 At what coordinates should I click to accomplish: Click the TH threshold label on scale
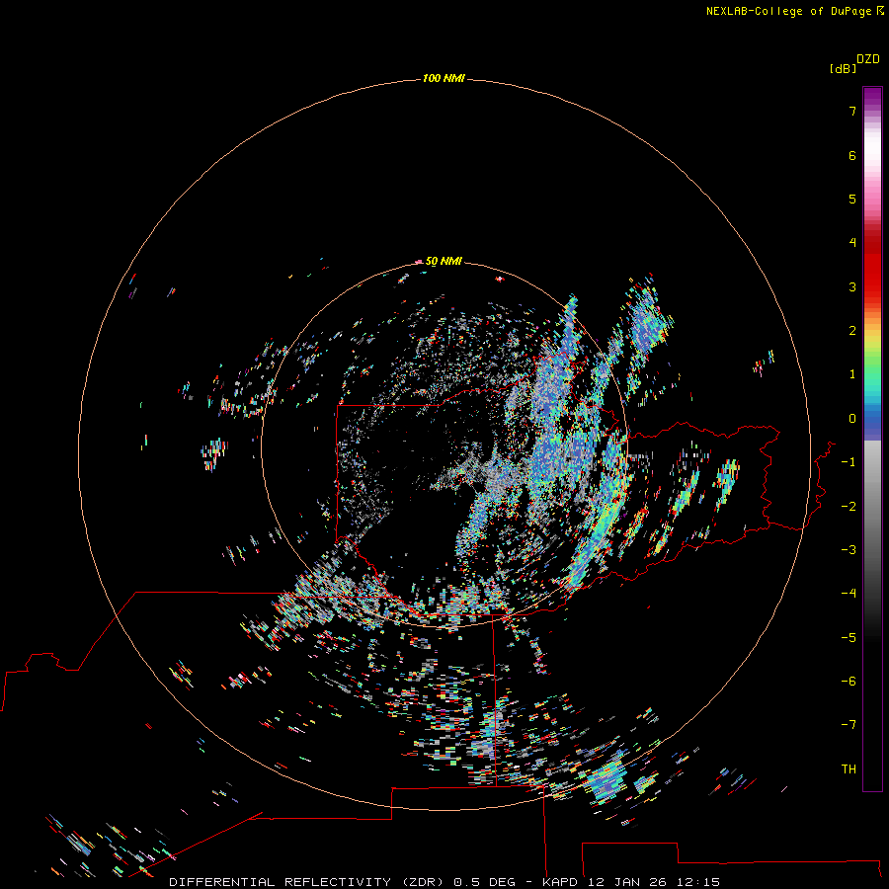tap(849, 769)
